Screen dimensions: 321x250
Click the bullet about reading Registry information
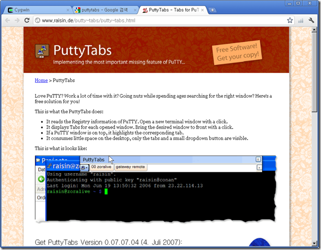pyautogui.click(x=137, y=121)
